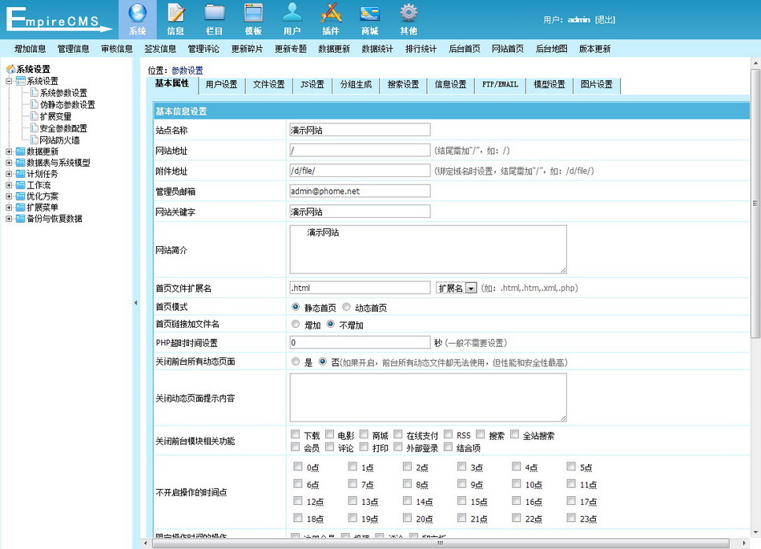Image resolution: width=761 pixels, height=549 pixels.
Task: Collapse the sidebar with the left-arrow handle
Action: (x=136, y=303)
